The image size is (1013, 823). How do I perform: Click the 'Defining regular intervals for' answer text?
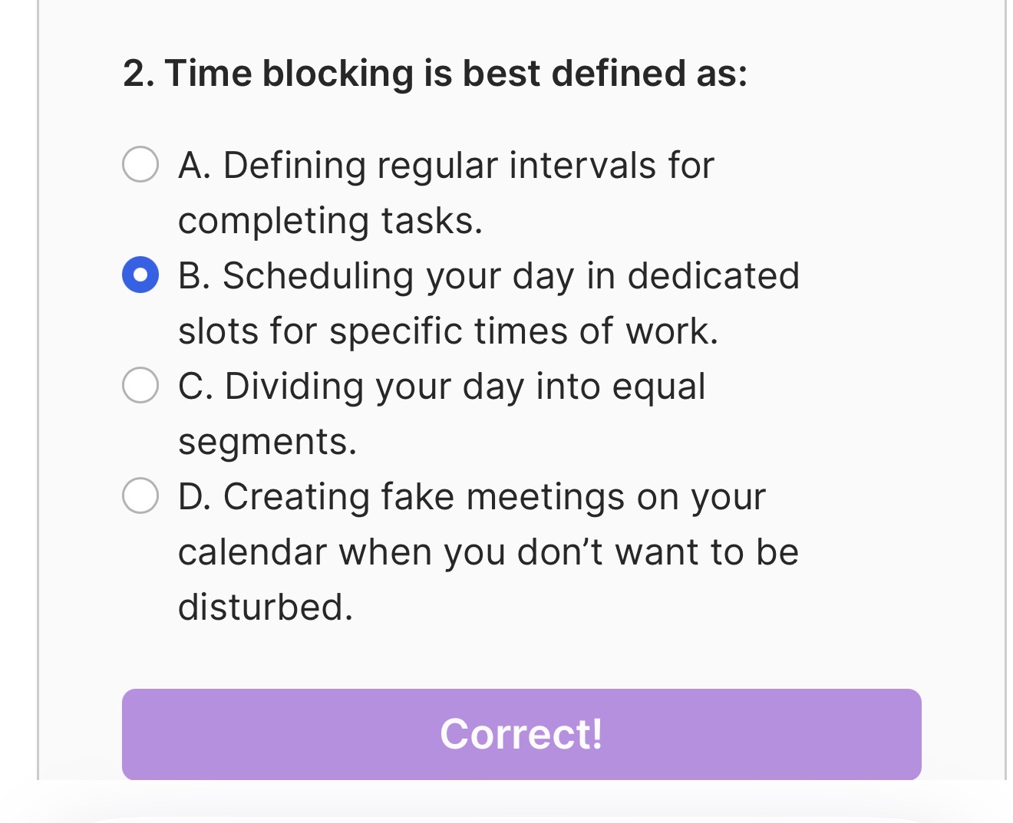click(x=468, y=166)
